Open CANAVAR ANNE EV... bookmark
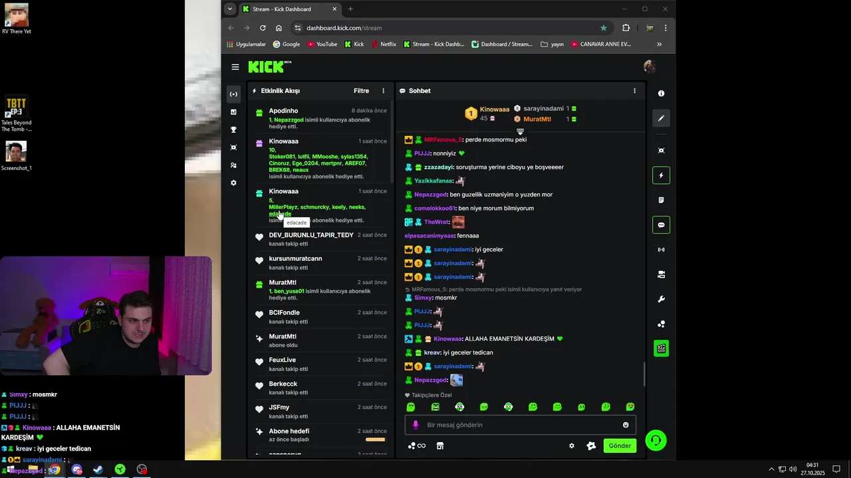 coord(601,44)
